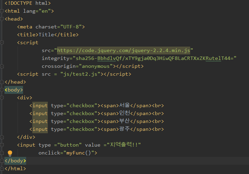Click the "js/test2.js" script source
The height and width of the screenshot is (174, 249).
click(80, 74)
